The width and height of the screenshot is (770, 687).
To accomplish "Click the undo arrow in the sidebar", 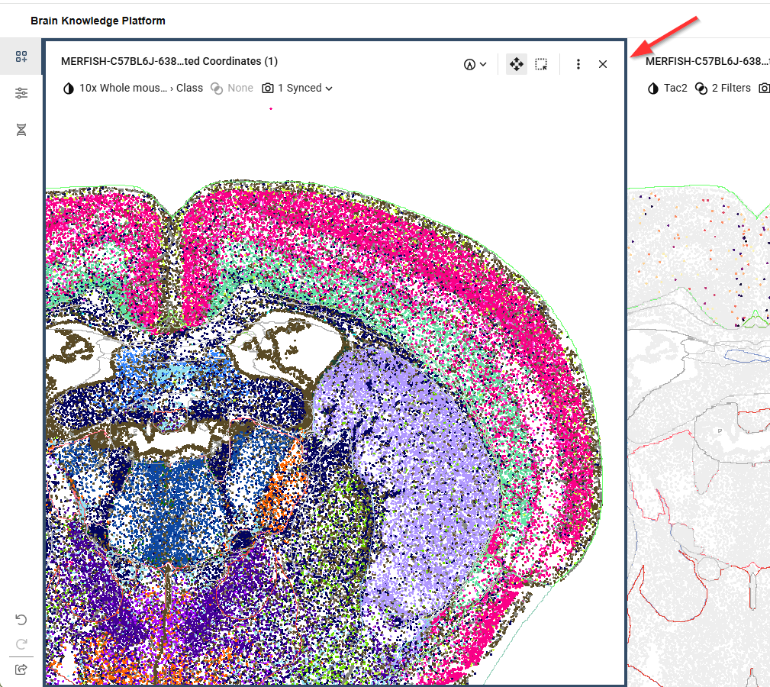I will click(x=21, y=619).
